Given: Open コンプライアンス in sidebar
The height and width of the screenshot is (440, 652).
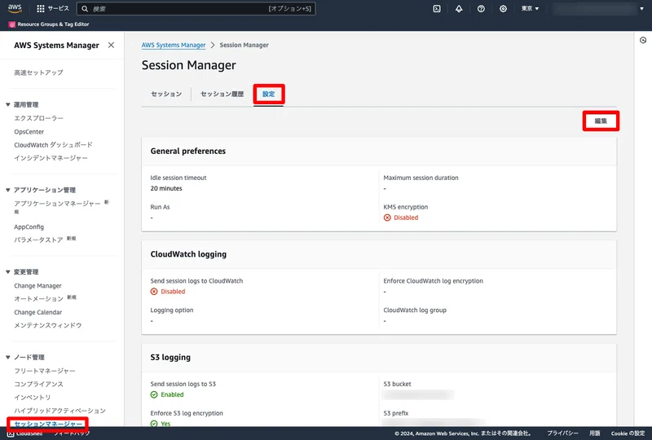Looking at the screenshot, I should [38, 385].
